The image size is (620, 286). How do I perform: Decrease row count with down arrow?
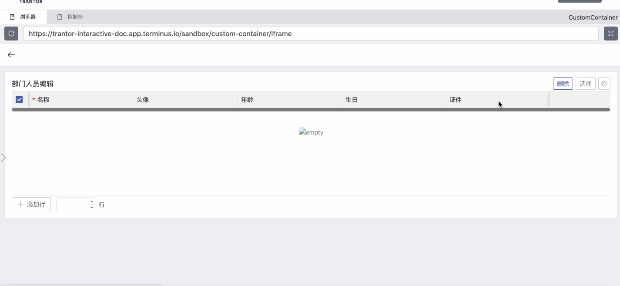[91, 208]
